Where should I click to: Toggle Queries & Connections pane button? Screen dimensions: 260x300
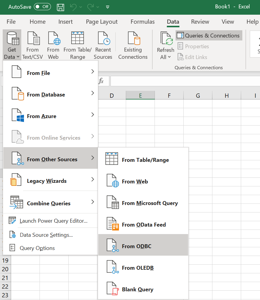[x=209, y=35]
